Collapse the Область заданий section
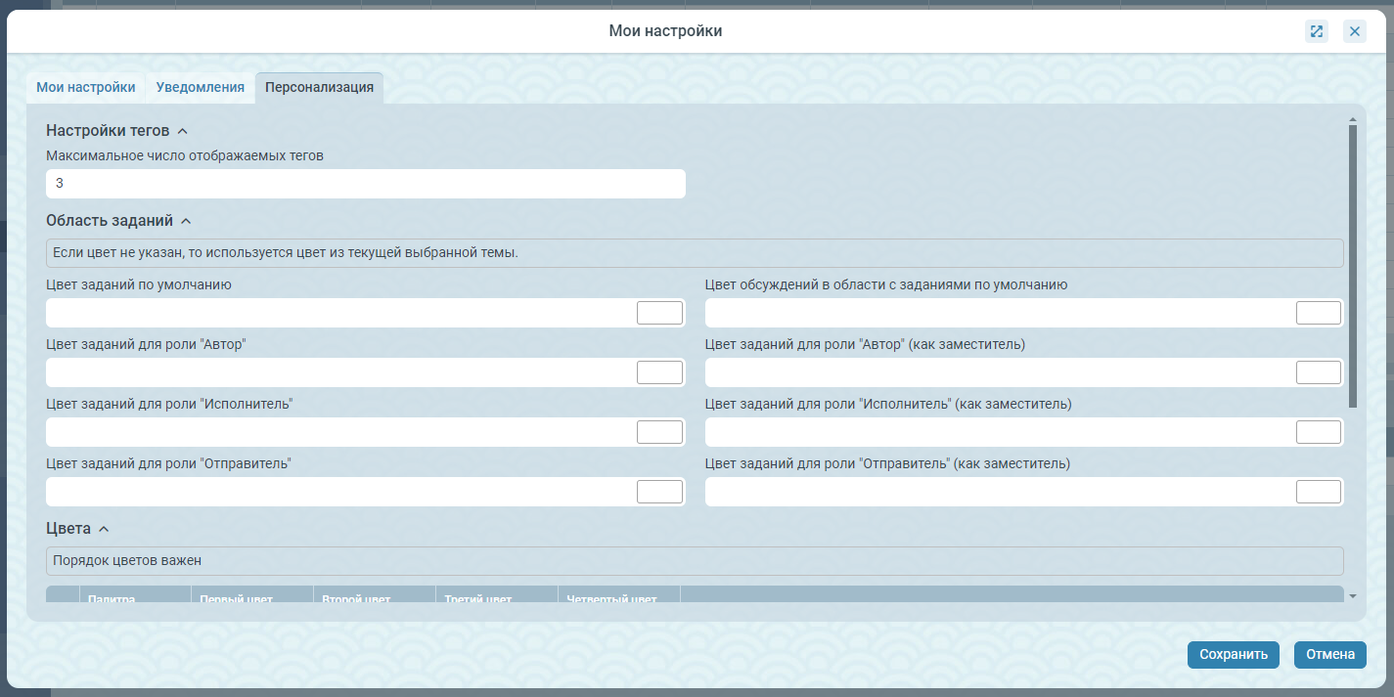This screenshot has height=697, width=1394. pyautogui.click(x=186, y=221)
